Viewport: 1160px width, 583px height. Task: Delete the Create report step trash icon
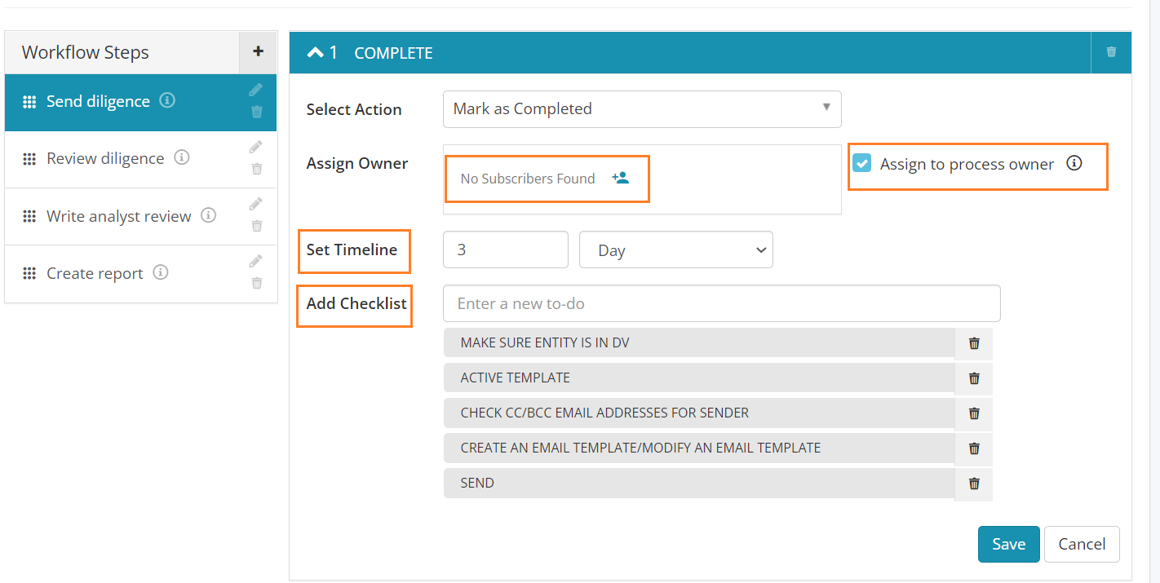pyautogui.click(x=257, y=283)
